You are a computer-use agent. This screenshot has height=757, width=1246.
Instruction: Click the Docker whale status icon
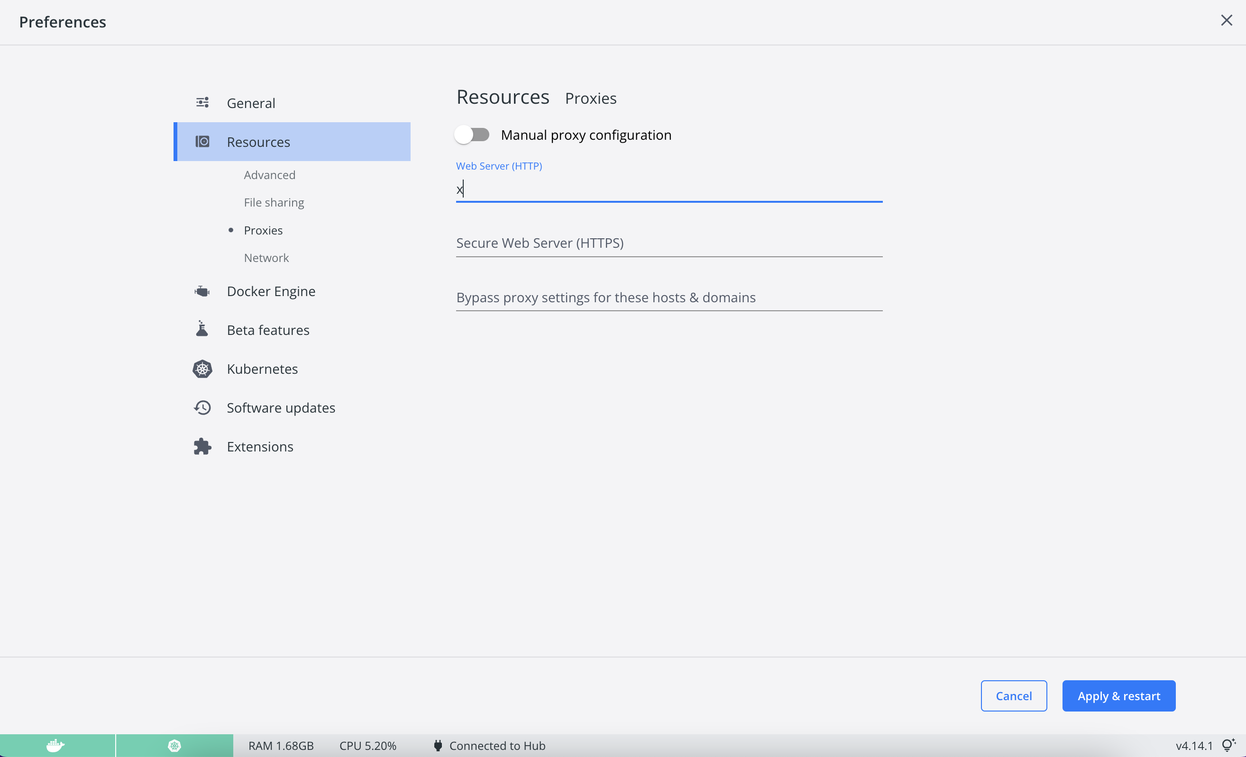[55, 745]
